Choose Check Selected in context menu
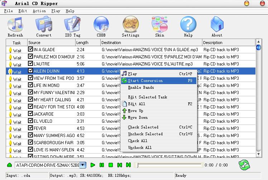The image size is (268, 180). point(159,127)
